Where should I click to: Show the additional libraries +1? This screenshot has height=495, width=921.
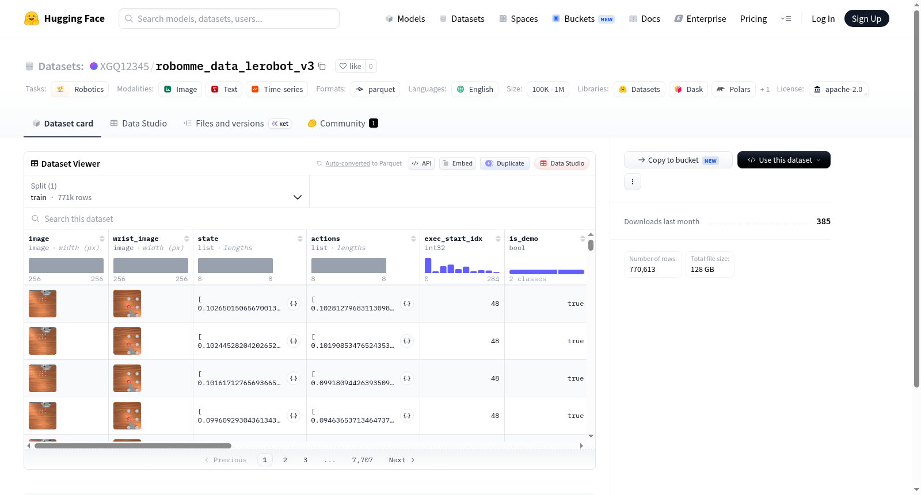764,89
